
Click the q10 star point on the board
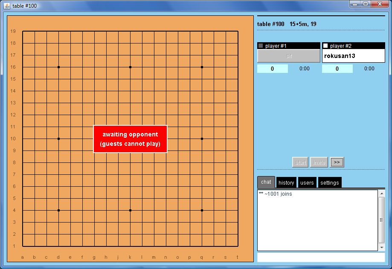tap(202, 139)
